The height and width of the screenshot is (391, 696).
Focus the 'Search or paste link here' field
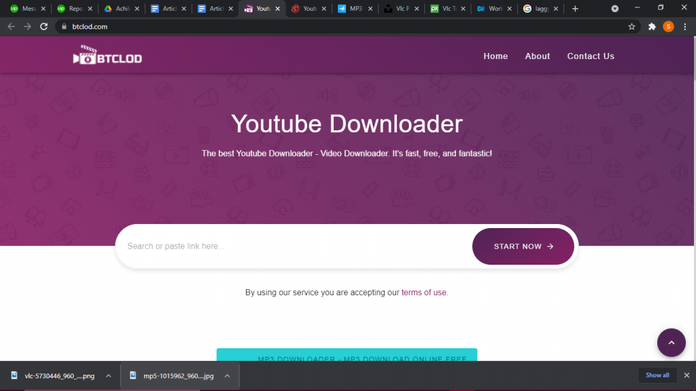point(294,246)
